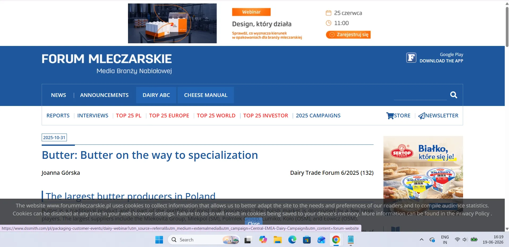This screenshot has width=509, height=247.
Task: Open the Privacy Policy link
Action: click(473, 214)
